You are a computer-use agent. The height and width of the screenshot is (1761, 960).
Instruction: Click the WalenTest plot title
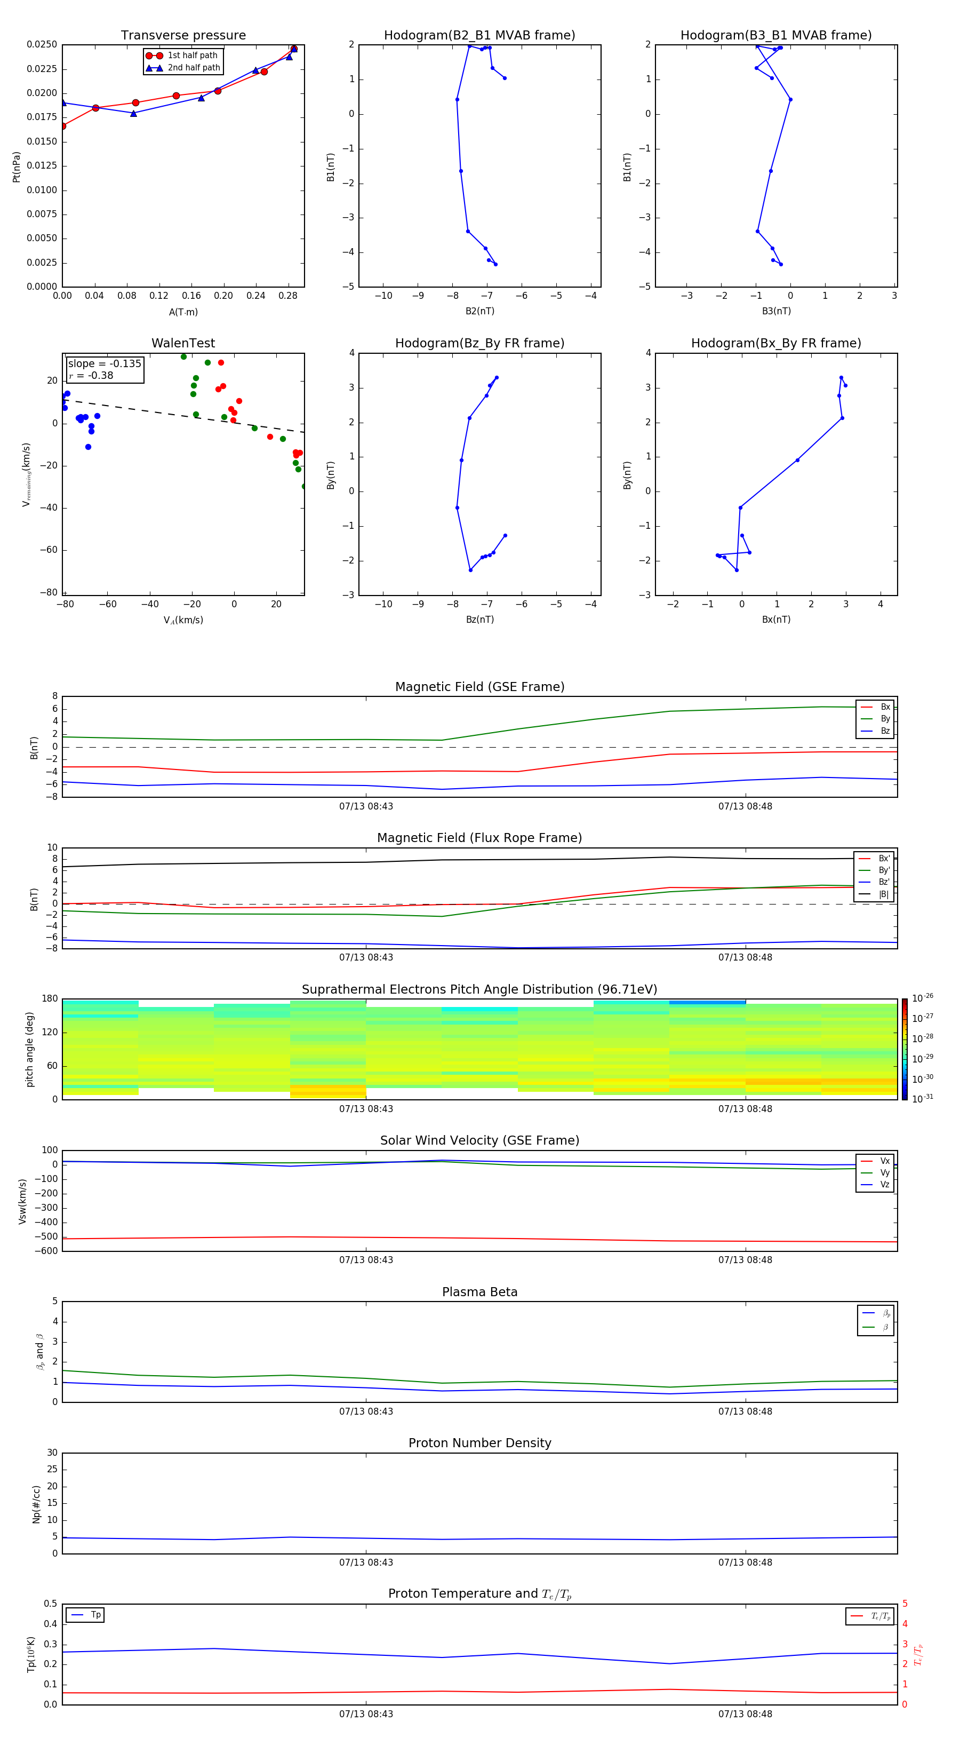183,343
